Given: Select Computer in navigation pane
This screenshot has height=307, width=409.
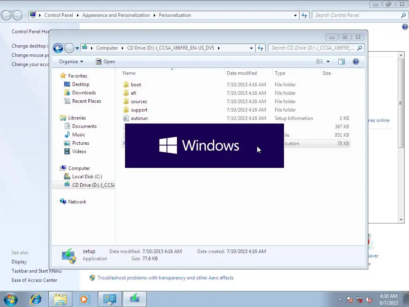Looking at the screenshot, I should point(79,168).
